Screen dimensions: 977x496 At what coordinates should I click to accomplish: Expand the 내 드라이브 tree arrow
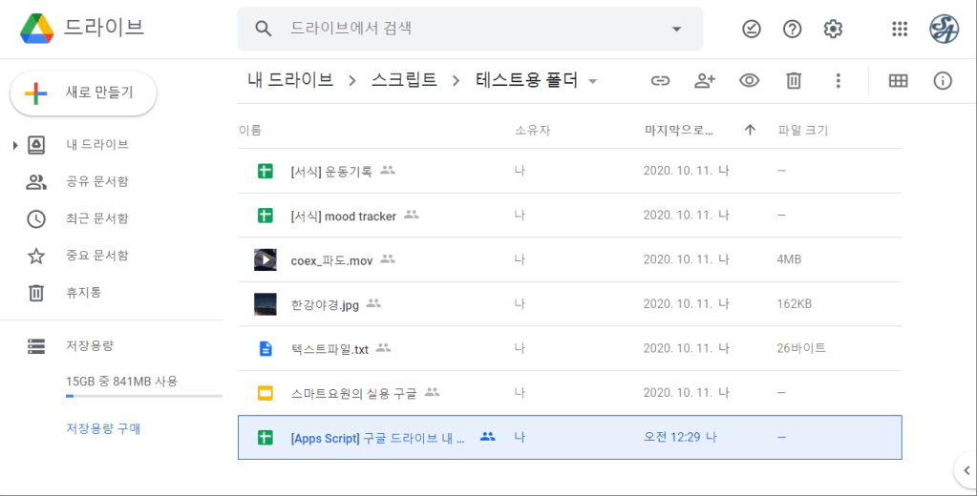point(15,145)
